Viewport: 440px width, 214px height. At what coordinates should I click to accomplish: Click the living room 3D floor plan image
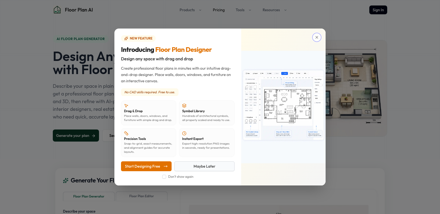coord(356,88)
